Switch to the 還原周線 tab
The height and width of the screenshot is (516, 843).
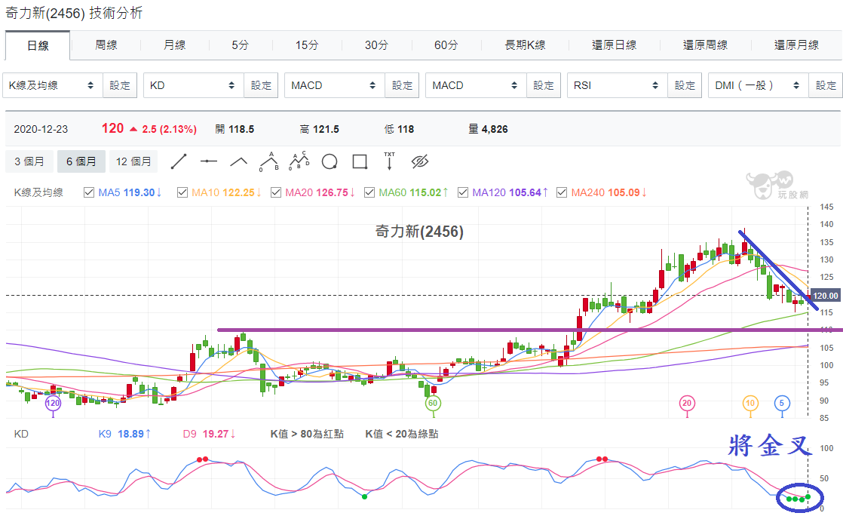pos(705,45)
